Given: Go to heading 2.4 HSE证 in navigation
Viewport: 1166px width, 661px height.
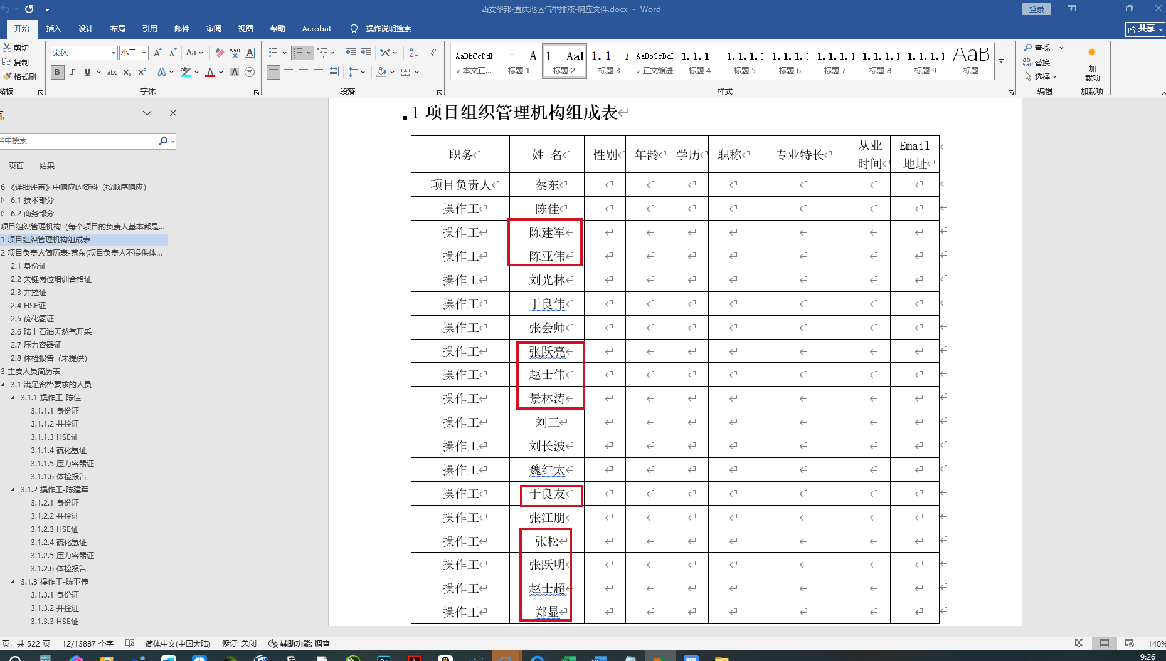Looking at the screenshot, I should click(x=28, y=306).
